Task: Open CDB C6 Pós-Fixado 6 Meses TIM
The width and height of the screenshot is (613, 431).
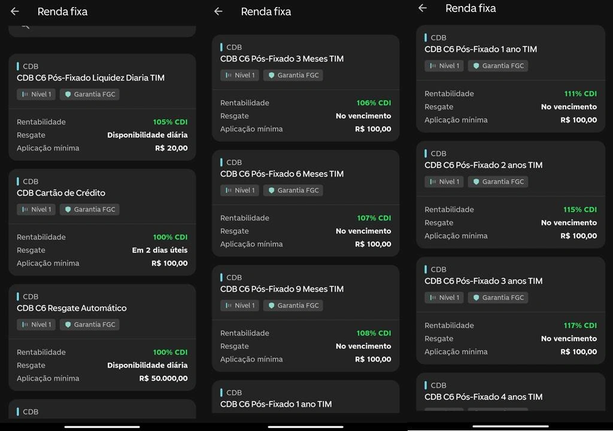Action: tap(282, 174)
